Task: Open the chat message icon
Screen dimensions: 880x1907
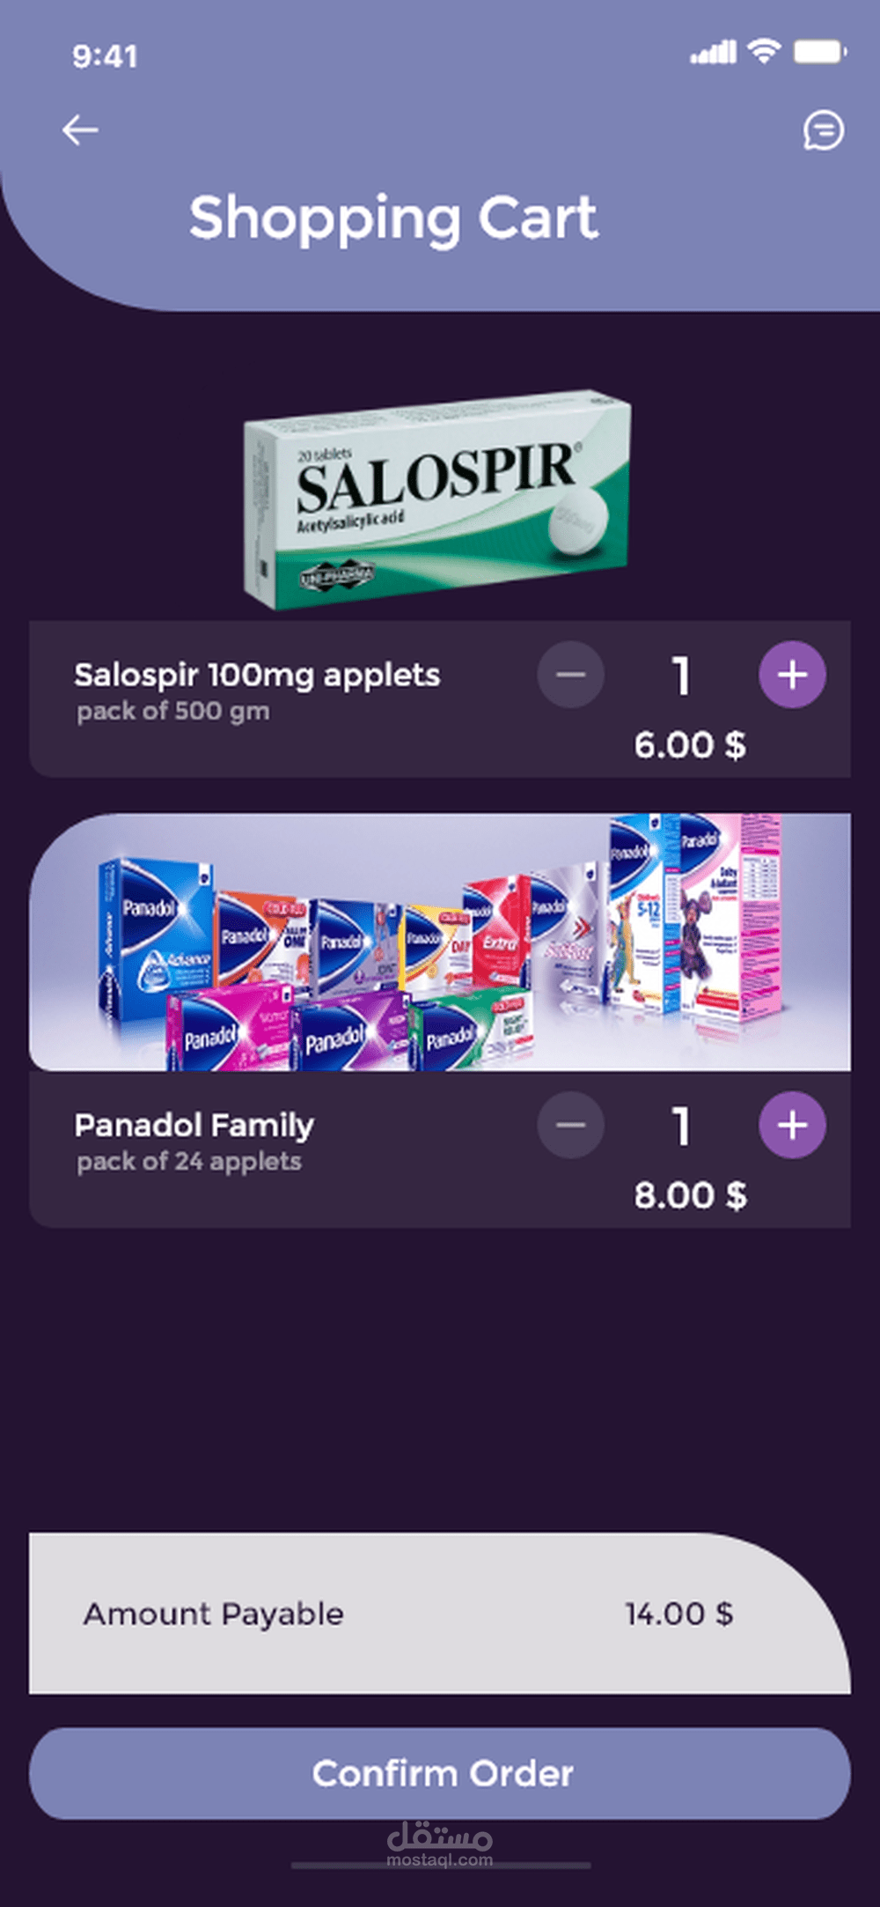Action: (823, 130)
